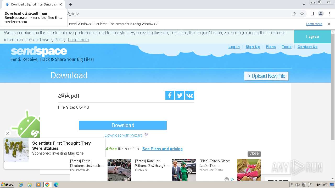
Task: Open Windows Media Player from taskbar
Action: click(38, 185)
